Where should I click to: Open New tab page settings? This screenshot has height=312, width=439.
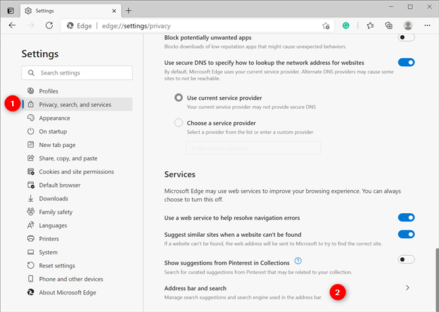77,145
